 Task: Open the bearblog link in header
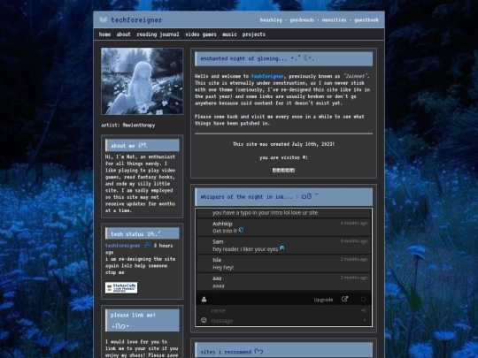(271, 20)
